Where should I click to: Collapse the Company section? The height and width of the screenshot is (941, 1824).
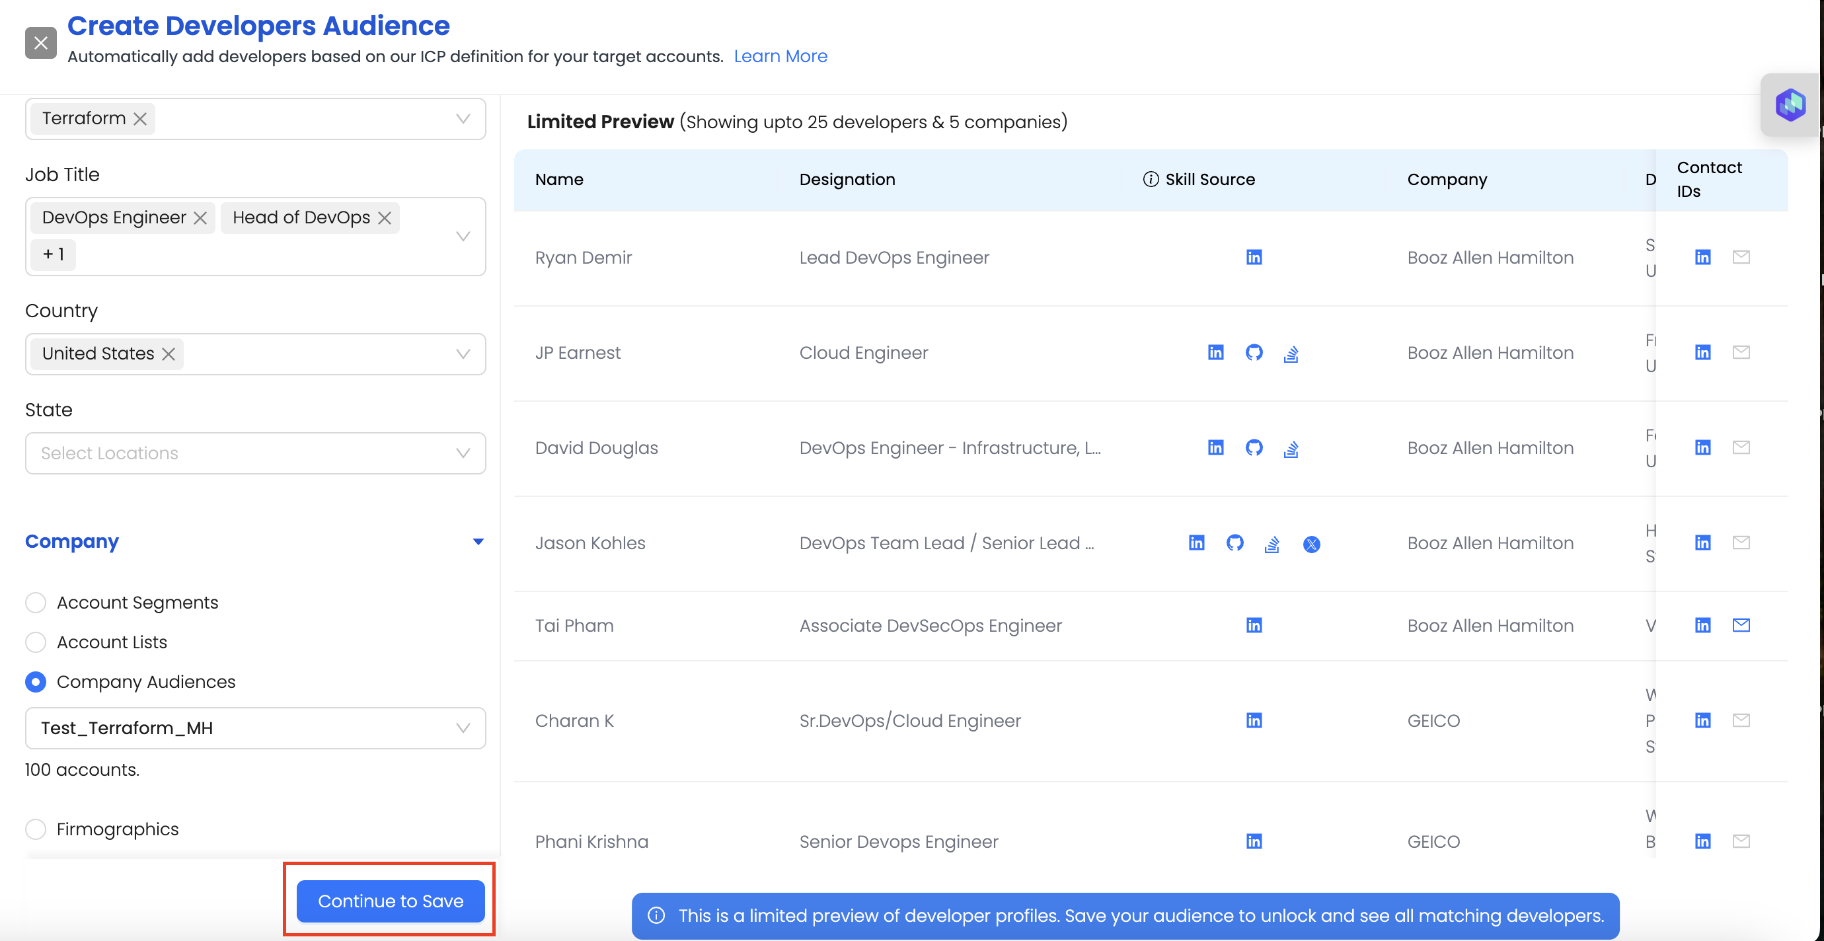click(x=478, y=542)
